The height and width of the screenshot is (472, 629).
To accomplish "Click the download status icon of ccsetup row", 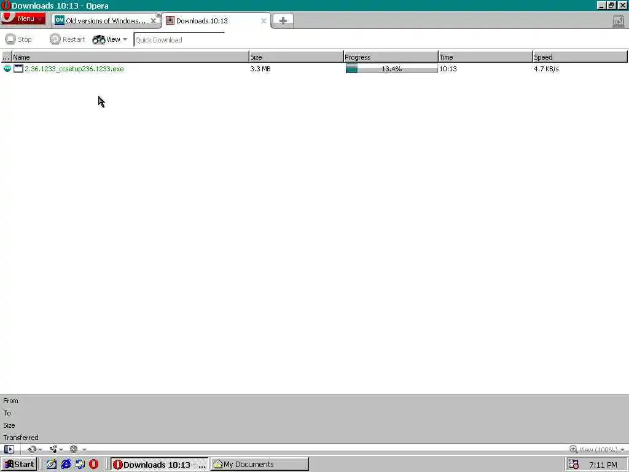I will [x=7, y=69].
